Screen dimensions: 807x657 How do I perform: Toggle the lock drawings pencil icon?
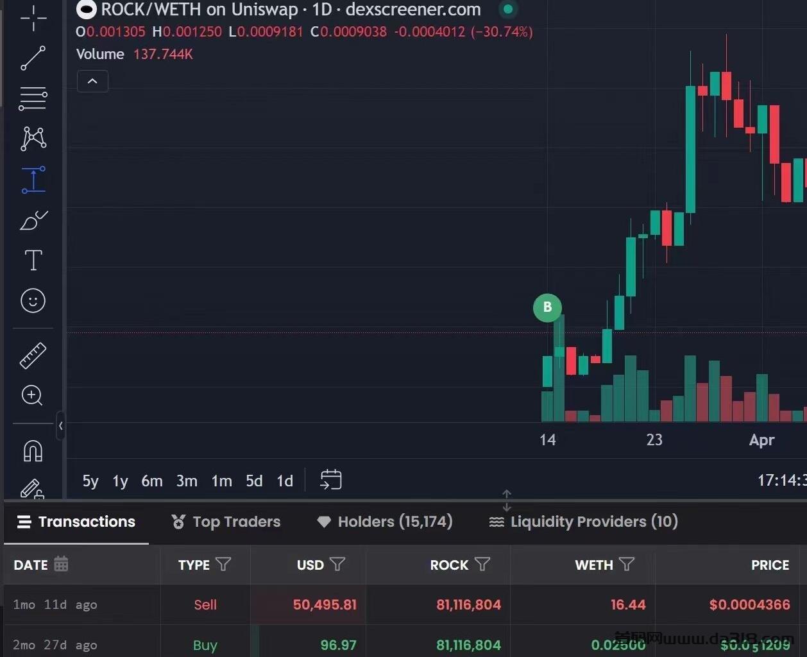[32, 489]
